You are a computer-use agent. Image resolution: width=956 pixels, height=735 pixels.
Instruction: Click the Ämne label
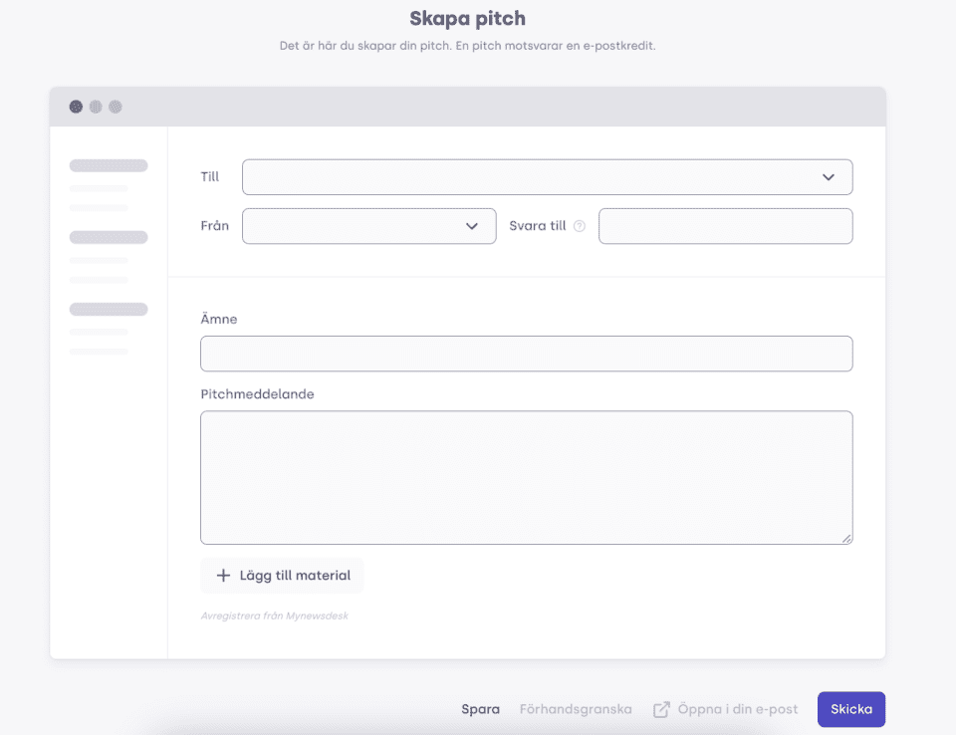coord(219,319)
